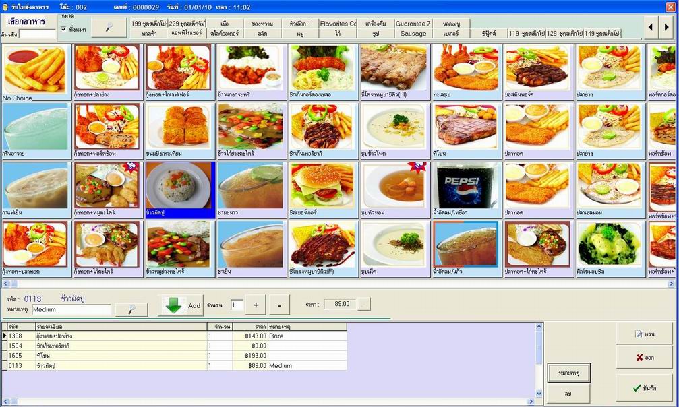Decrease quantity with the minus button

(x=279, y=305)
